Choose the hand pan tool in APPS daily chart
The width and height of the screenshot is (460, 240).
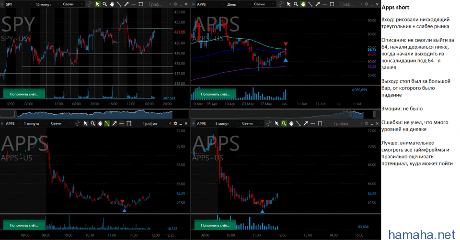tap(303, 4)
